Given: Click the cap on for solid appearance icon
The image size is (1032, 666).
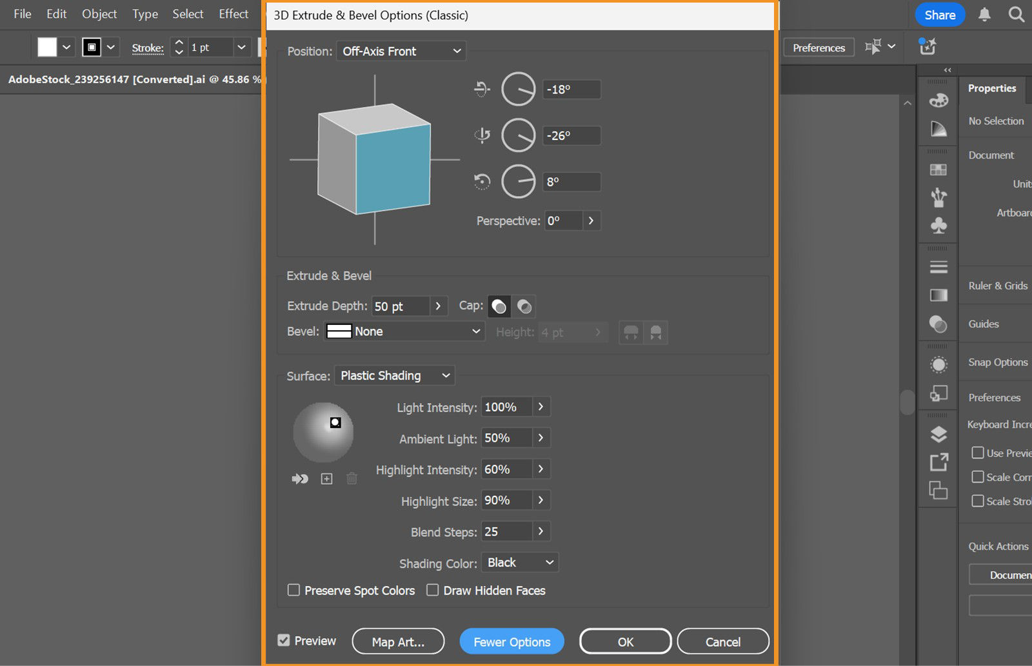Looking at the screenshot, I should 499,306.
